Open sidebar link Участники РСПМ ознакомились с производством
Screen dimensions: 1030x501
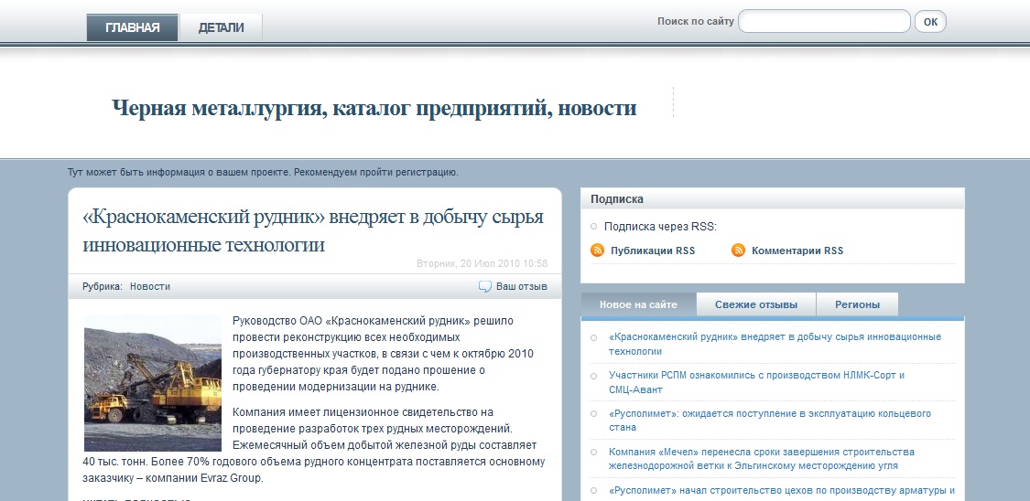pos(757,382)
